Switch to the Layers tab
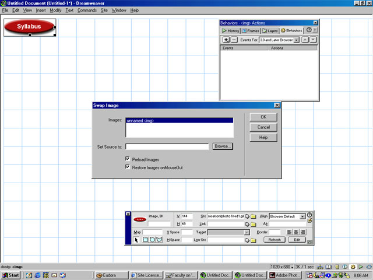 coord(270,30)
